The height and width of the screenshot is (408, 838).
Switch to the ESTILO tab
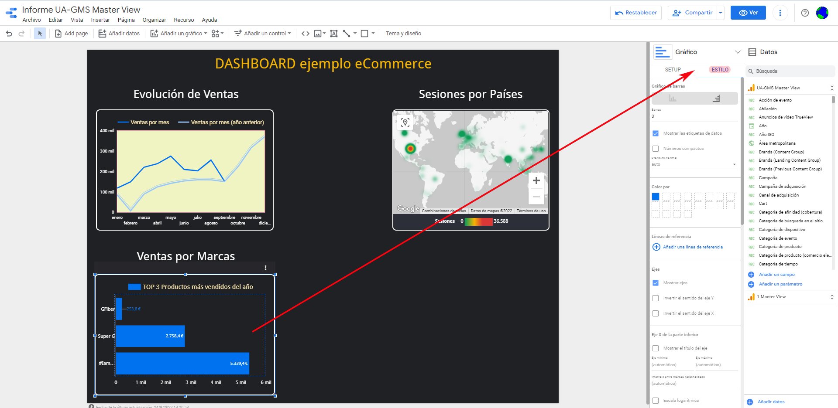point(720,70)
